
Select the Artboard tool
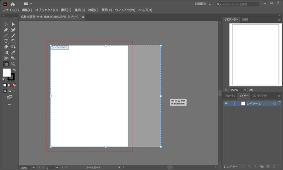pyautogui.click(x=6, y=64)
